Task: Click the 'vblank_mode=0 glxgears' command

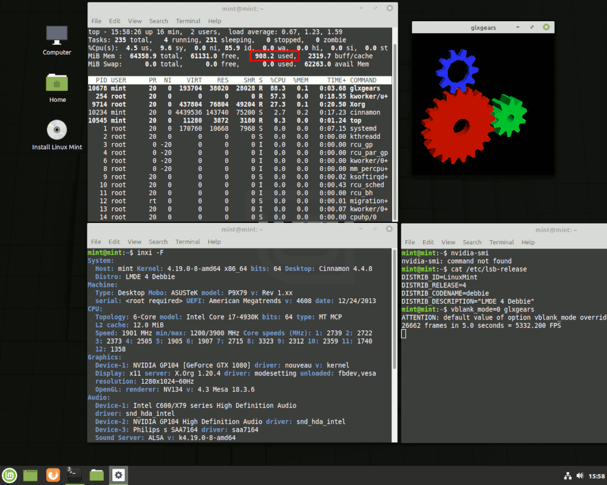Action: [x=492, y=309]
